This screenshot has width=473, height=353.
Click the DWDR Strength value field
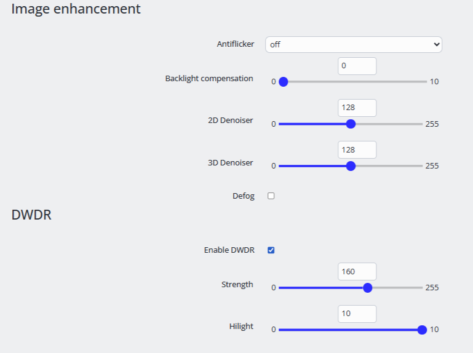(x=357, y=271)
